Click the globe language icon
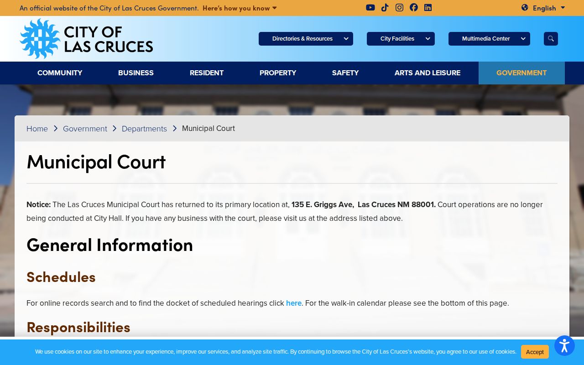The width and height of the screenshot is (584, 365). point(525,7)
